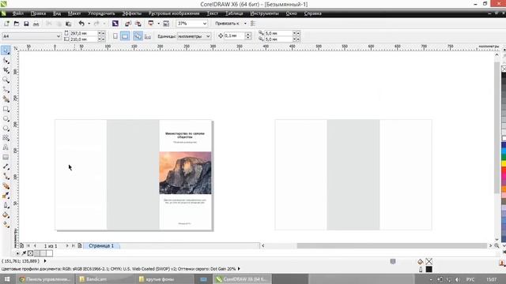Image resolution: width=506 pixels, height=284 pixels.
Task: Click the Import icon
Action: tap(128, 24)
